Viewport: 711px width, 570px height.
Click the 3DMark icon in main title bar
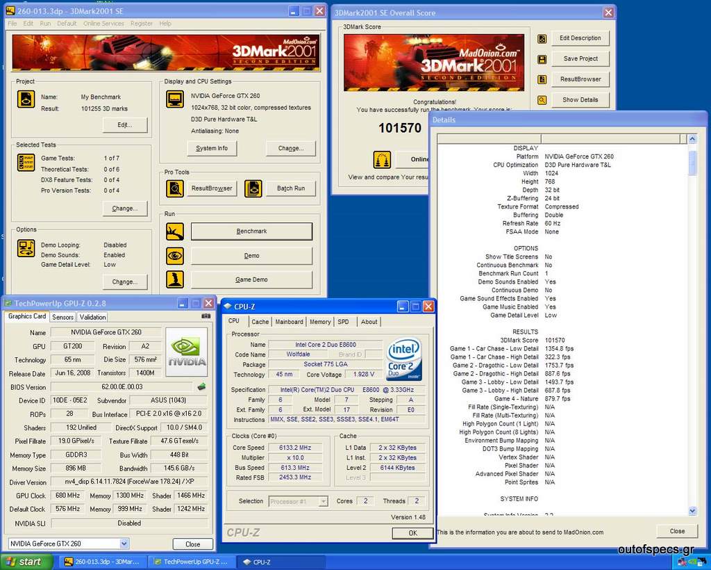pyautogui.click(x=10, y=11)
